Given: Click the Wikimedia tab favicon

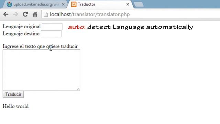Looking at the screenshot, I should [9, 4].
